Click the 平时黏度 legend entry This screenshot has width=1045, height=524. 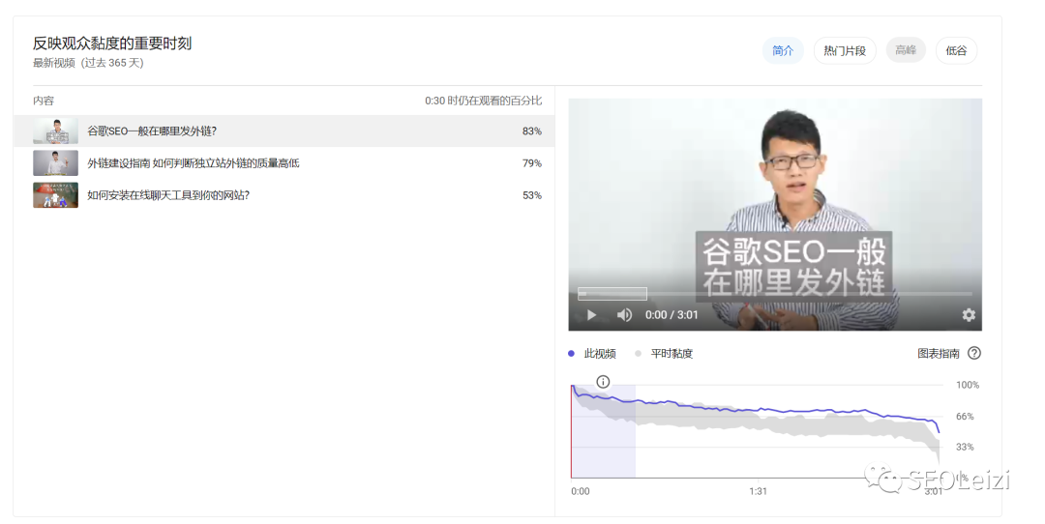[x=664, y=354]
